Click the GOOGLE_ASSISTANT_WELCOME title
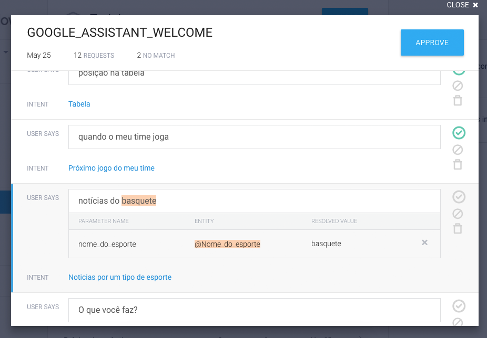Image resolution: width=487 pixels, height=338 pixels. 120,33
